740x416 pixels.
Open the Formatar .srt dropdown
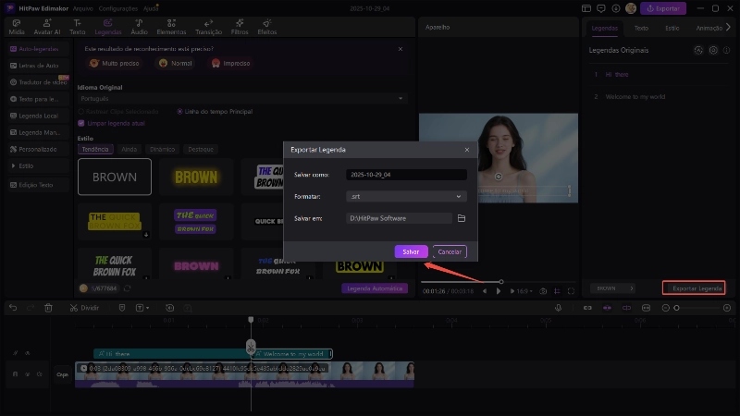[406, 196]
